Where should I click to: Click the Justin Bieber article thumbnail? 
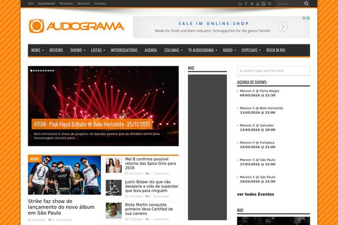(x=114, y=188)
